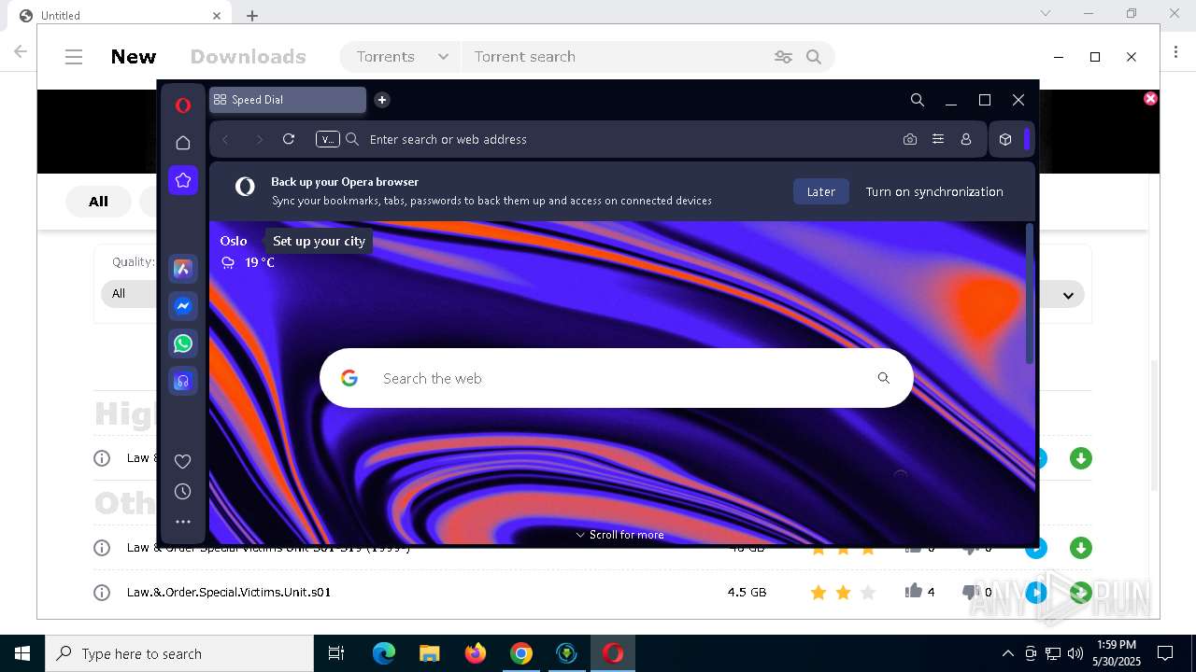Open Opera sidebar three-dots setup

[x=183, y=522]
